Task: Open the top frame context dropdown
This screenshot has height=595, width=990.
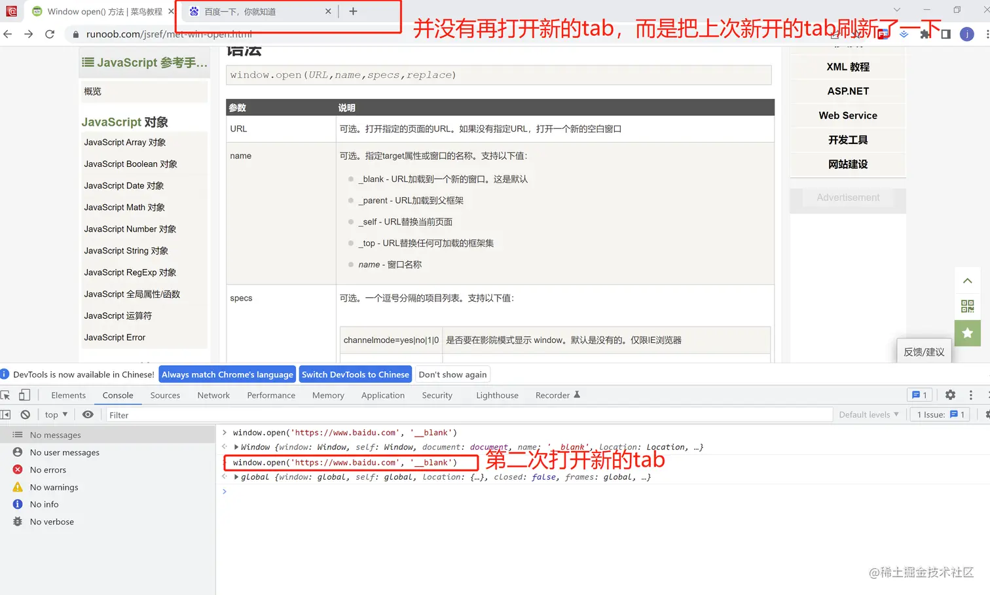Action: tap(56, 414)
